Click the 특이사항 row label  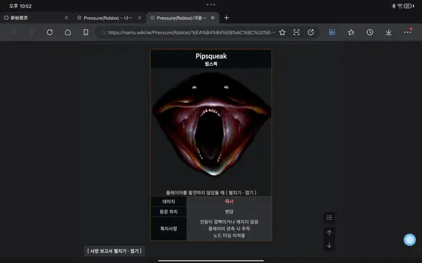pos(169,229)
